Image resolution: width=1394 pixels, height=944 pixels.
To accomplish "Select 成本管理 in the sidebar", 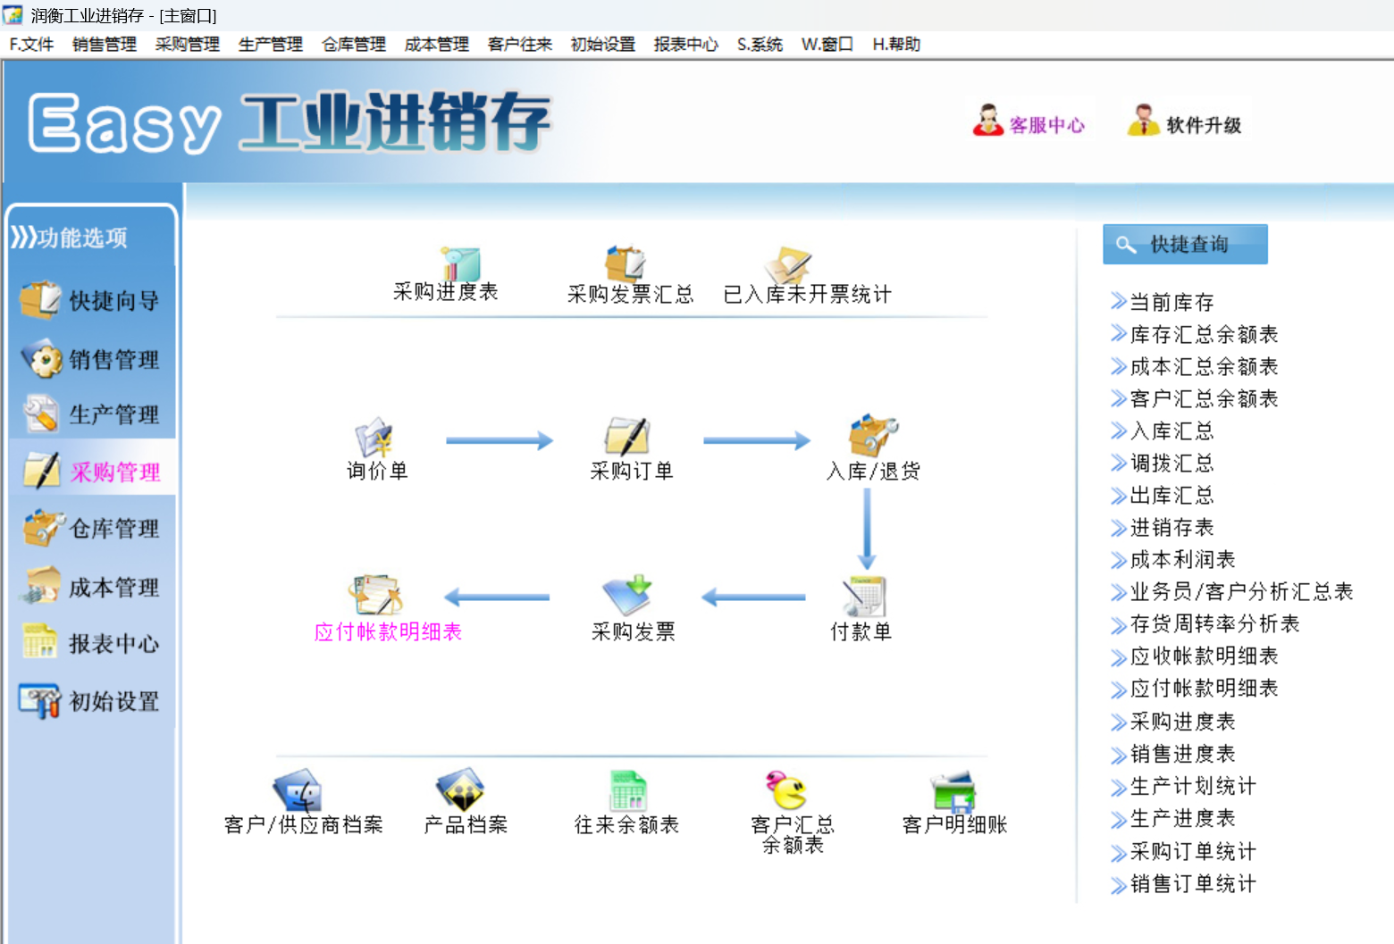I will [x=90, y=587].
